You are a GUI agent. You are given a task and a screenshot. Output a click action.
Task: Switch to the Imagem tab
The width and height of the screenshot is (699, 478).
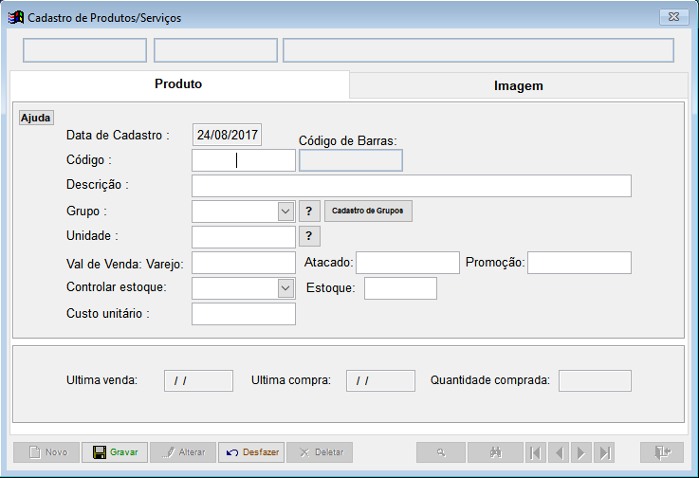(519, 85)
